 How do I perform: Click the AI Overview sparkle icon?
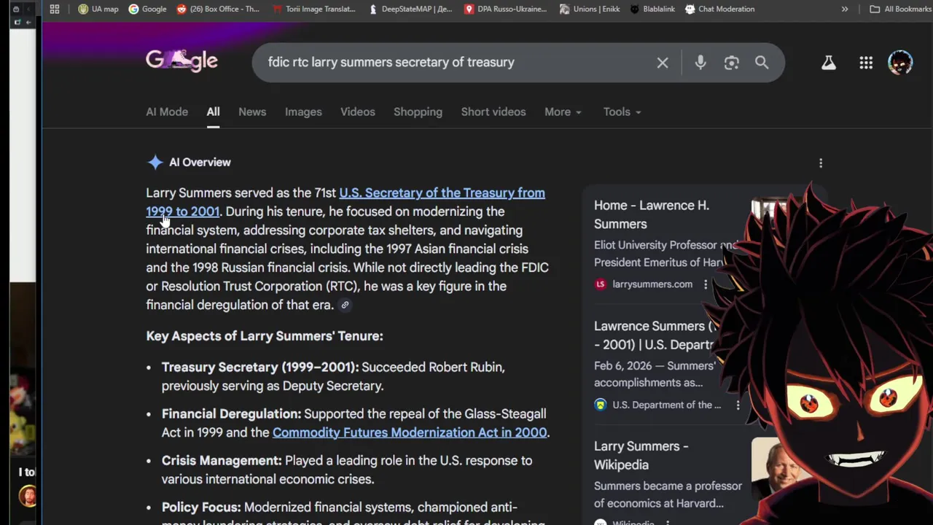coord(155,163)
